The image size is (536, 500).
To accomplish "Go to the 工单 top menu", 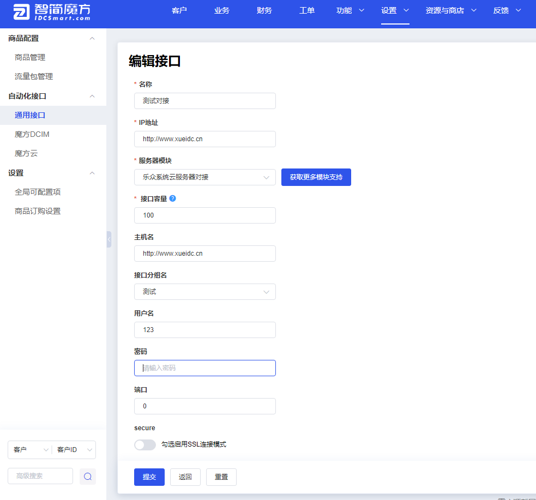I will click(x=307, y=10).
